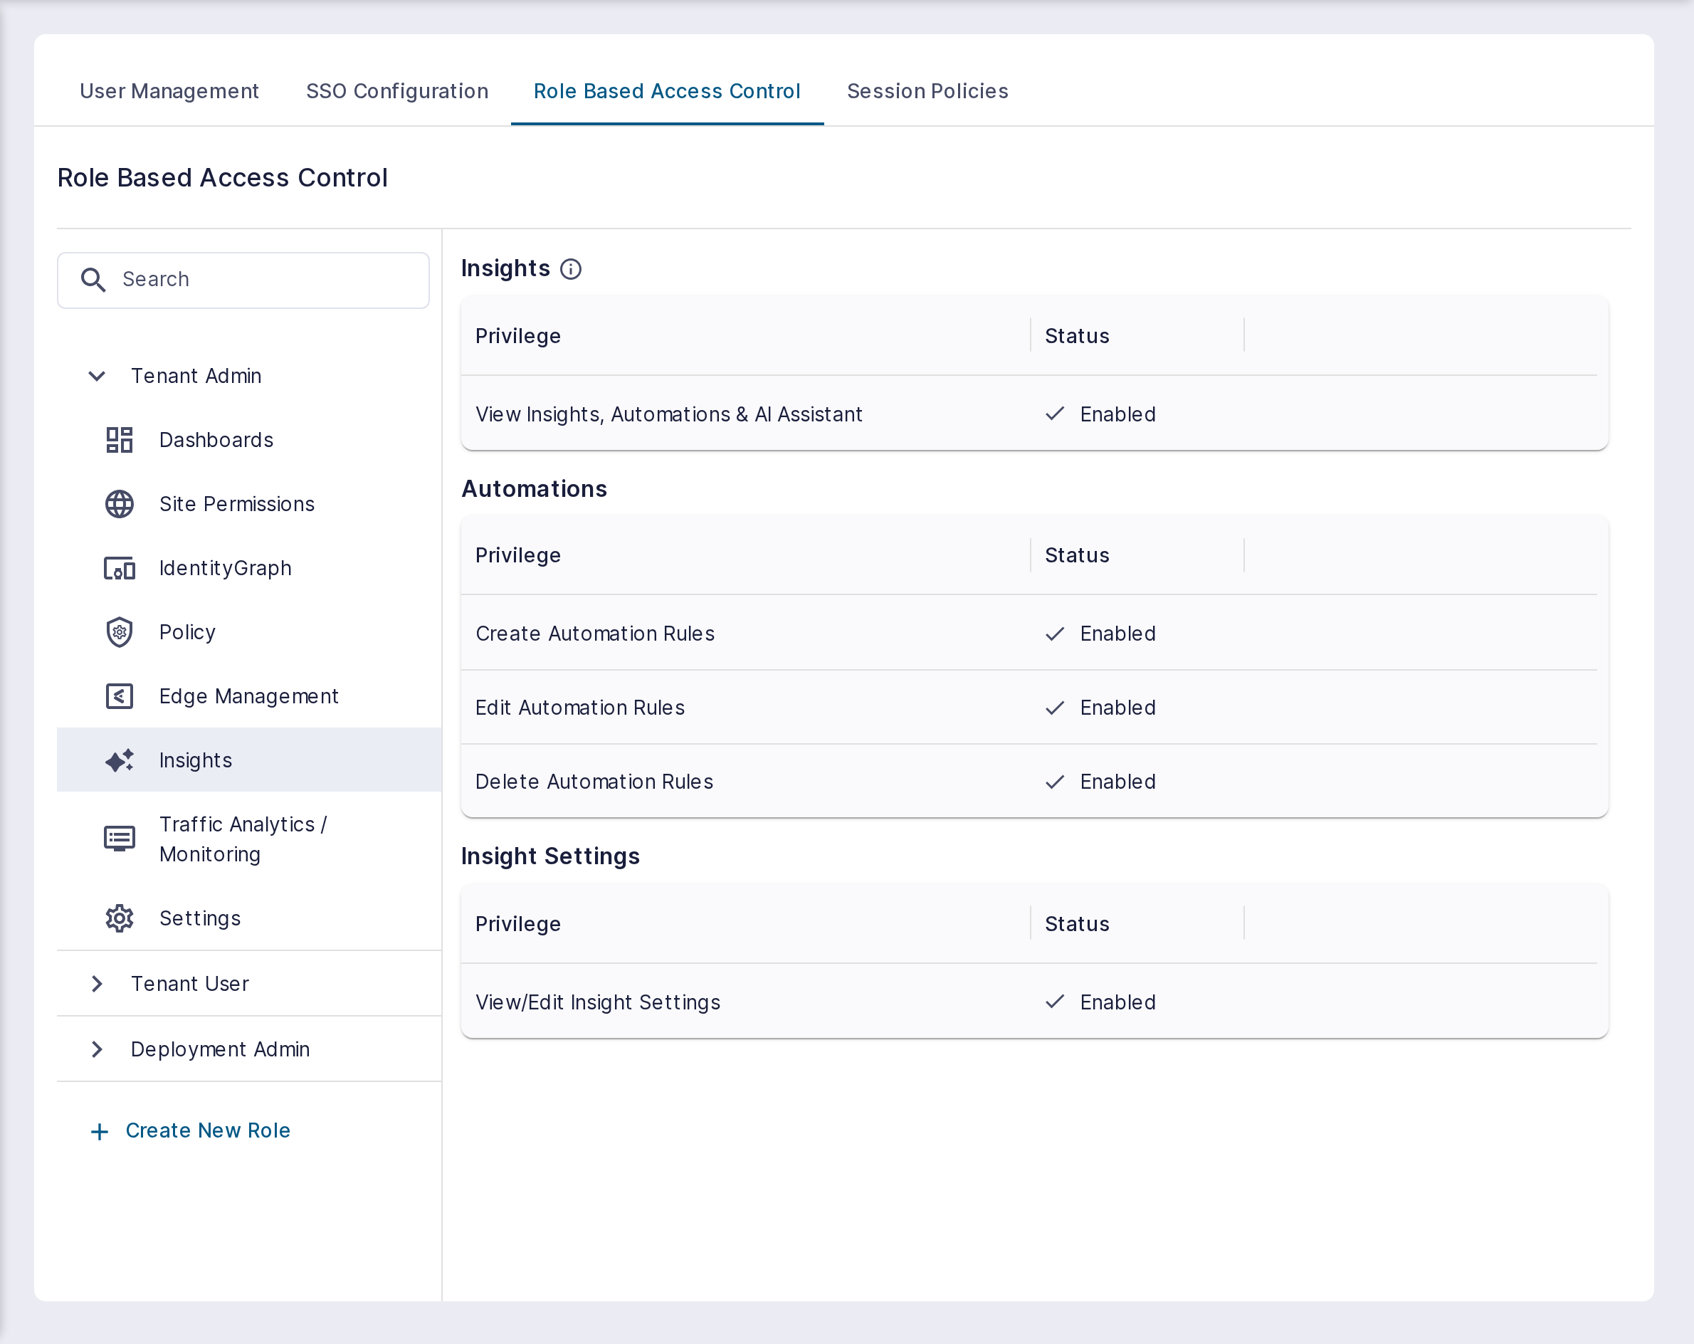The image size is (1694, 1344).
Task: Click Status header in Insight Settings table
Action: point(1076,924)
